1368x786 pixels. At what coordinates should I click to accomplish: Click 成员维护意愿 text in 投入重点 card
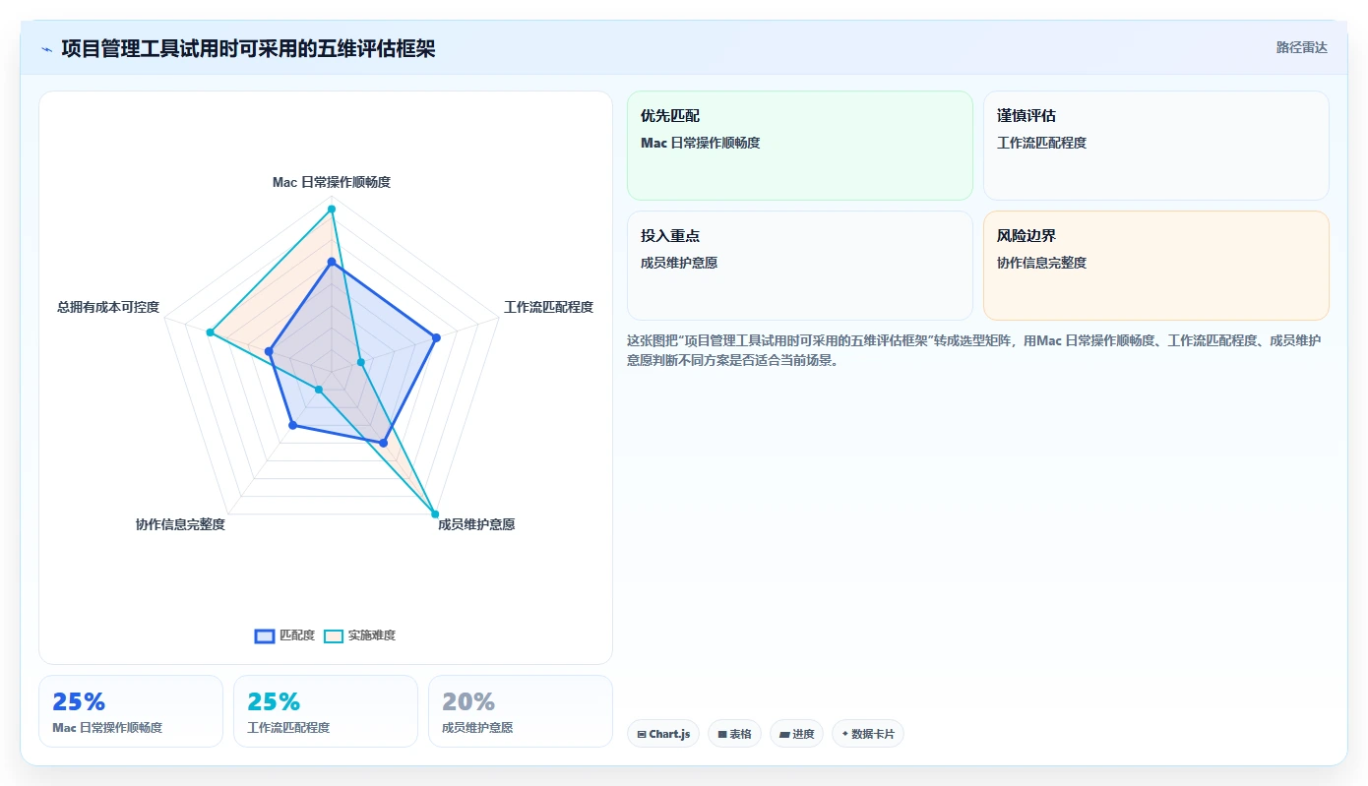[x=679, y=263]
